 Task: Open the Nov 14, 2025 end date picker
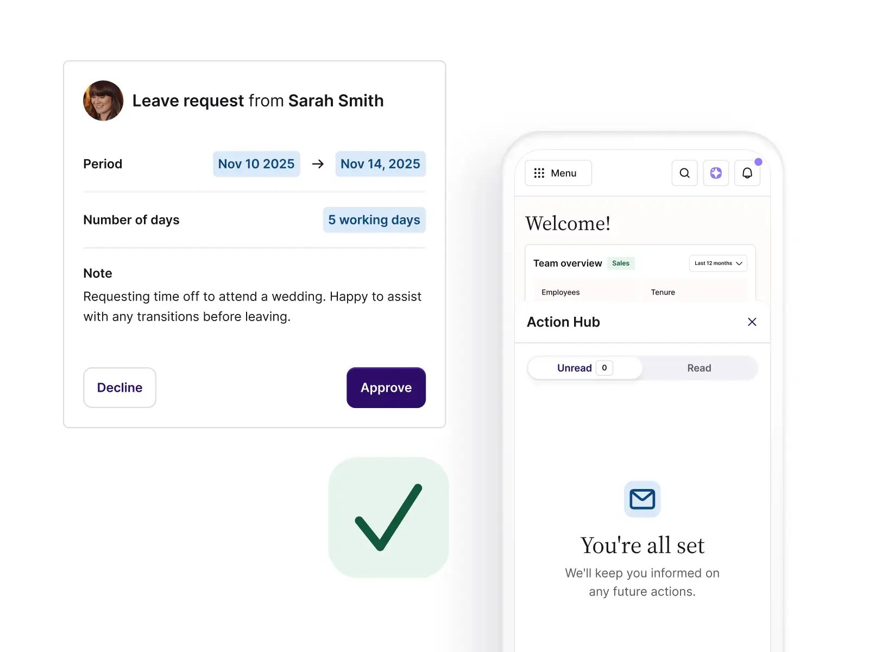pyautogui.click(x=380, y=164)
